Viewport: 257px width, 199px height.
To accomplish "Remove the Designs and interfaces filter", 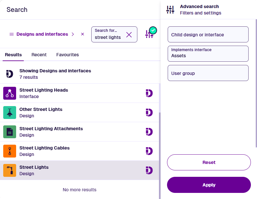I will click(83, 34).
